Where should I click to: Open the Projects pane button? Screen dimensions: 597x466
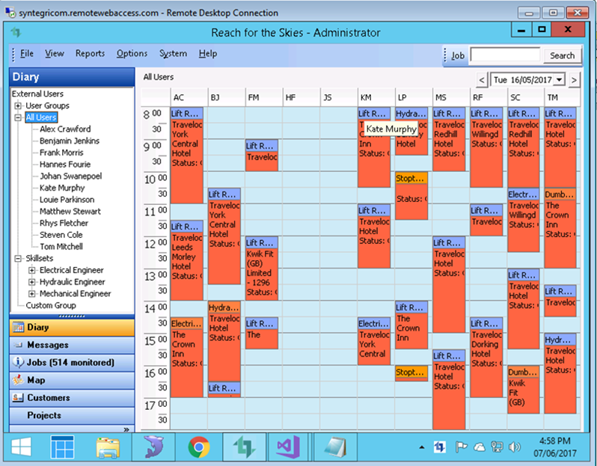tap(72, 415)
